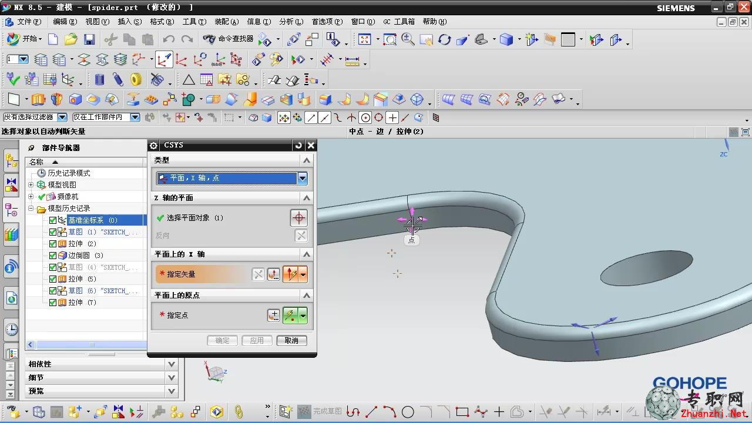752x423 pixels.
Task: Open the Reuse Library books sidebar tab
Action: (11, 236)
